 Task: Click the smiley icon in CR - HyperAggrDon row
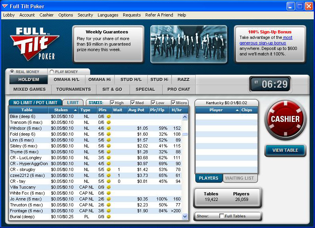click(109, 164)
